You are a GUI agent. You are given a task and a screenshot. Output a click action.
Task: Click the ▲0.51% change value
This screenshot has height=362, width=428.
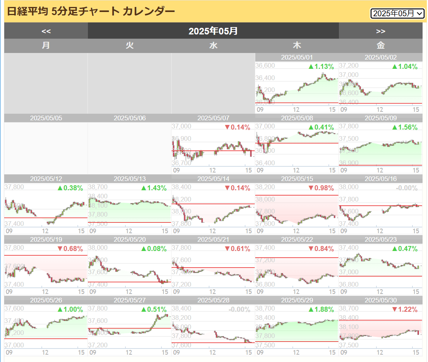154,310
